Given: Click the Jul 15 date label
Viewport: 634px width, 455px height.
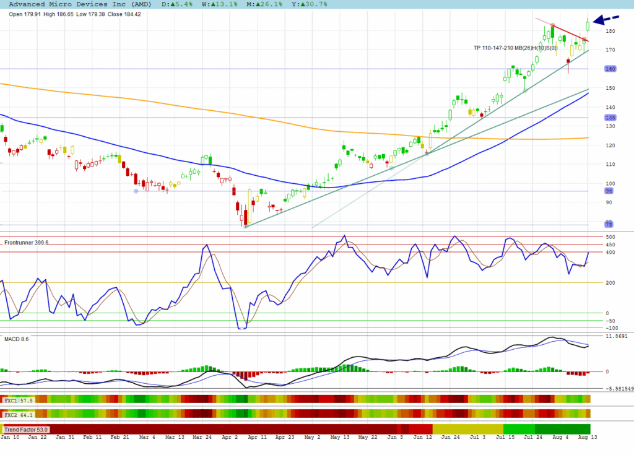Looking at the screenshot, I should pyautogui.click(x=505, y=437).
